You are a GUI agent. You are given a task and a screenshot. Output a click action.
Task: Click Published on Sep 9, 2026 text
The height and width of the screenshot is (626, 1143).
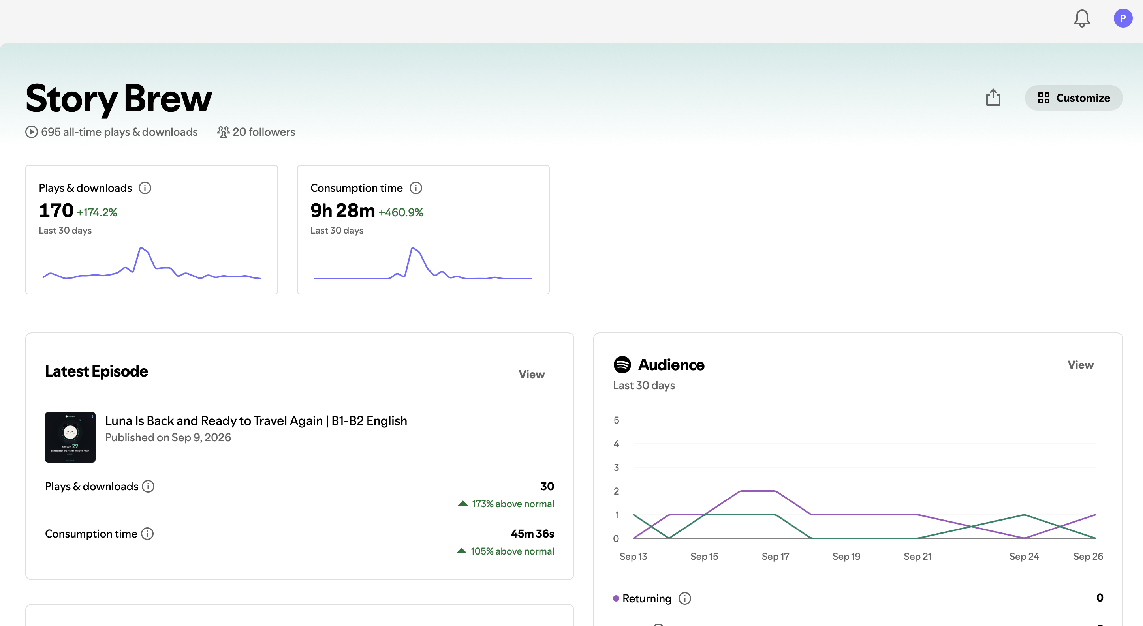(x=168, y=438)
